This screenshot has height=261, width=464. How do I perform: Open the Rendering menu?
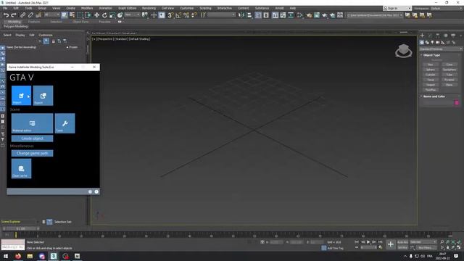click(x=149, y=8)
